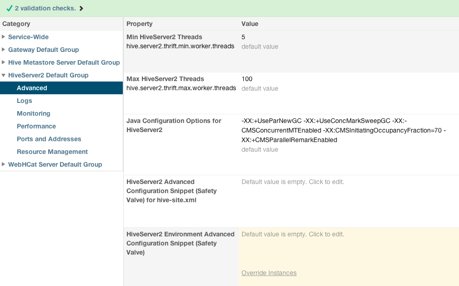459x286 pixels.
Task: Click the green validation checkmark icon
Action: 10,8
